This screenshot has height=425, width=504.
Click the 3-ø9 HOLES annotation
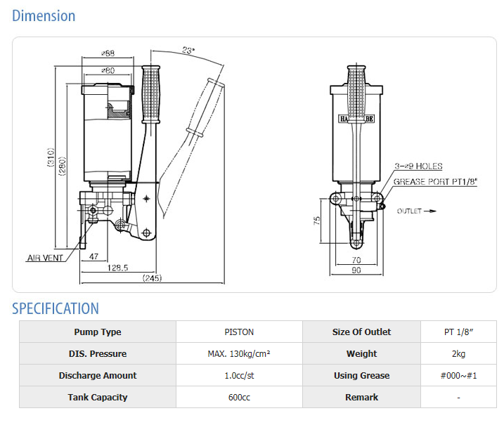tap(418, 166)
